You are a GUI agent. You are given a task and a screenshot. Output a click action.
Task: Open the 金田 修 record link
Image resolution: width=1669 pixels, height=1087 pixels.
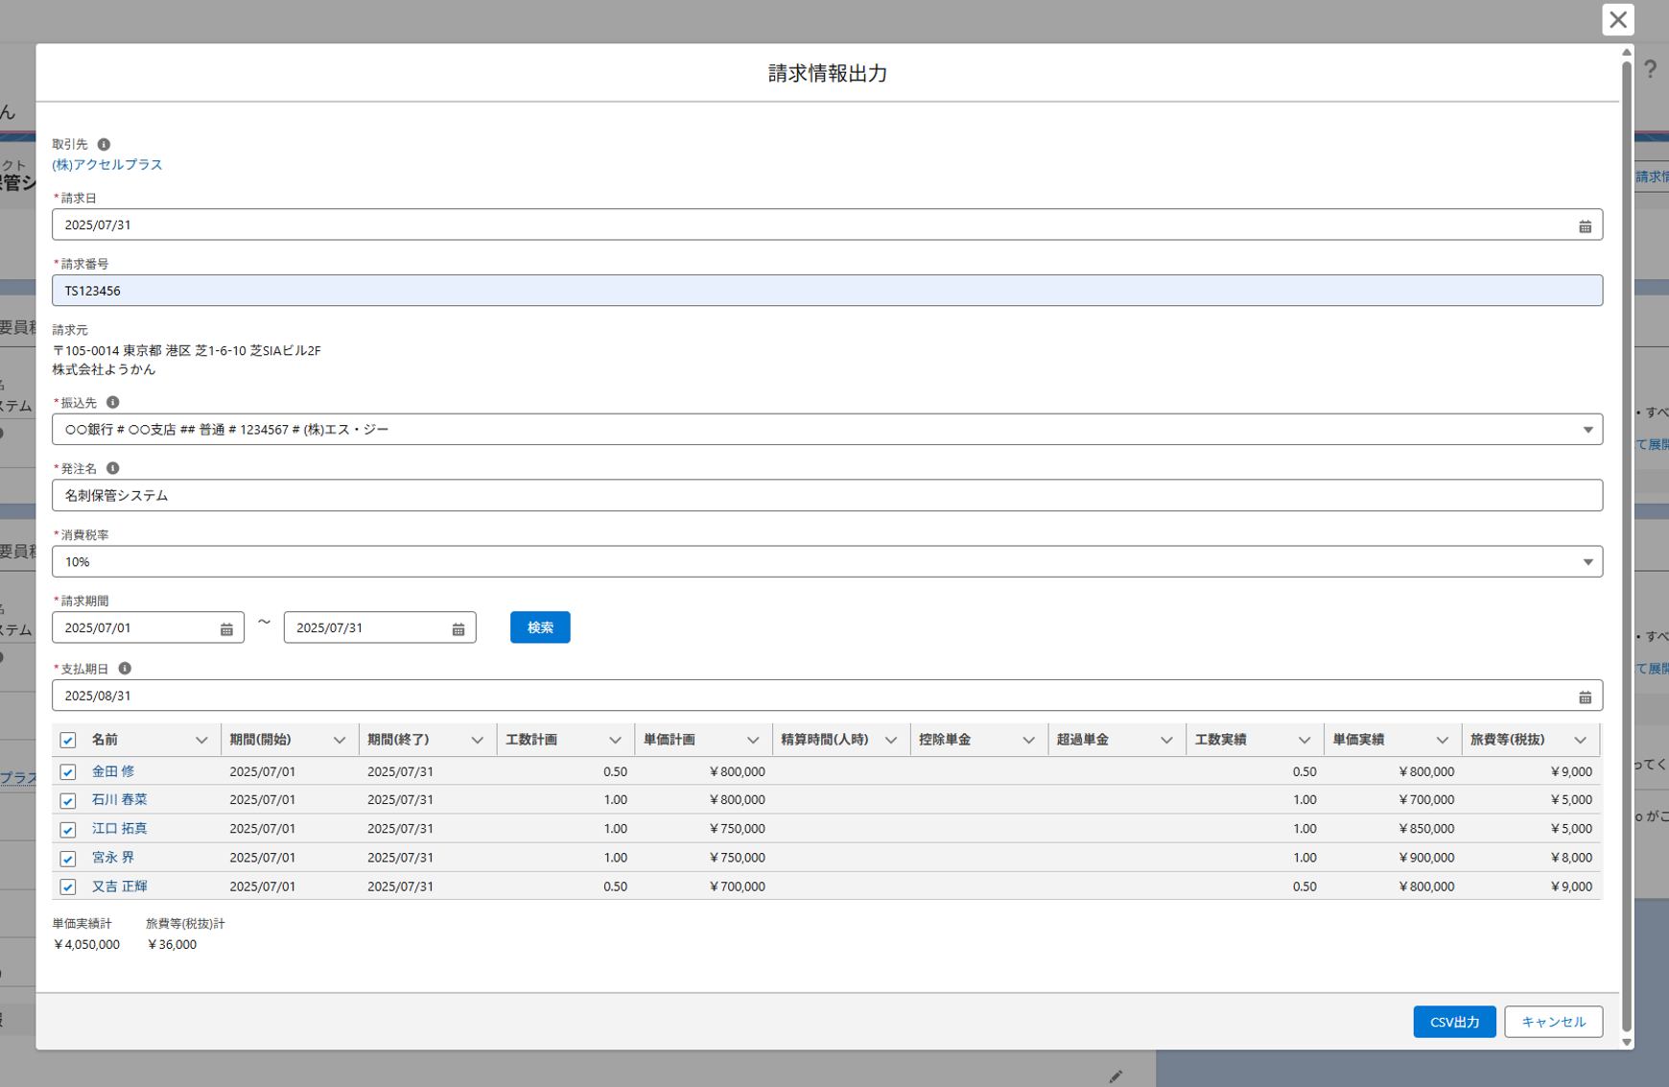[x=113, y=770]
